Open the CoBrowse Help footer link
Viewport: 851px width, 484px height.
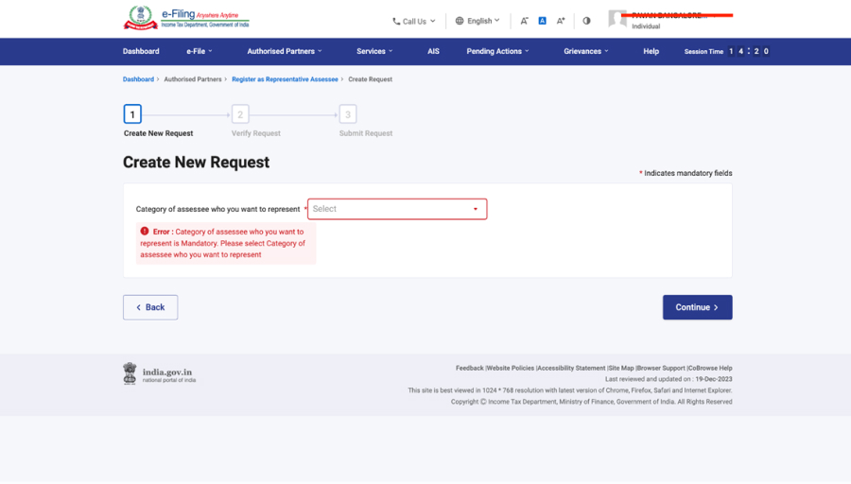(x=710, y=368)
